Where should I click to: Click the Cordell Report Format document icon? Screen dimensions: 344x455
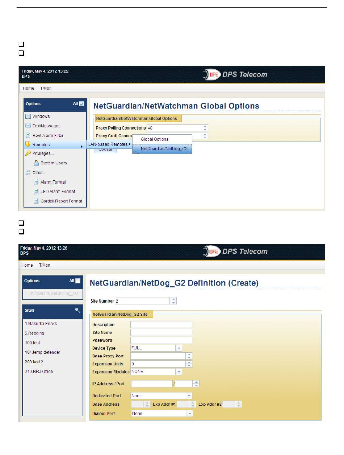click(x=36, y=201)
